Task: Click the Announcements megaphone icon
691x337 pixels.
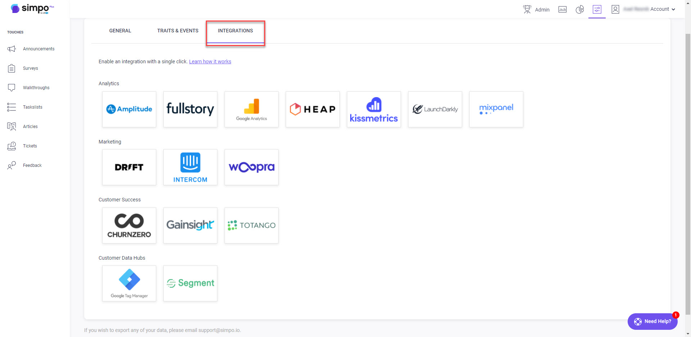Action: 12,49
